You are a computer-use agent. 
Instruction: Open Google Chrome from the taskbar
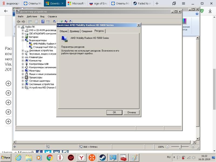tap(50, 157)
